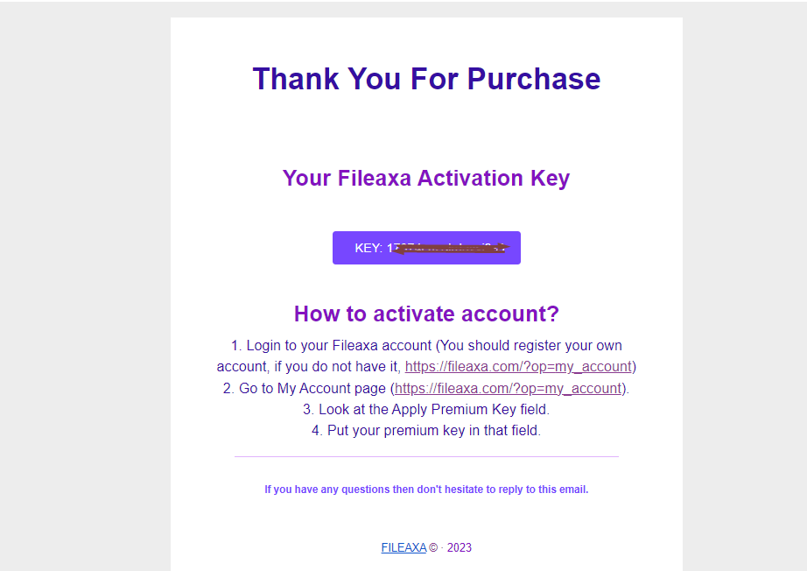Click the "KEY:" label inside the button

pos(368,248)
